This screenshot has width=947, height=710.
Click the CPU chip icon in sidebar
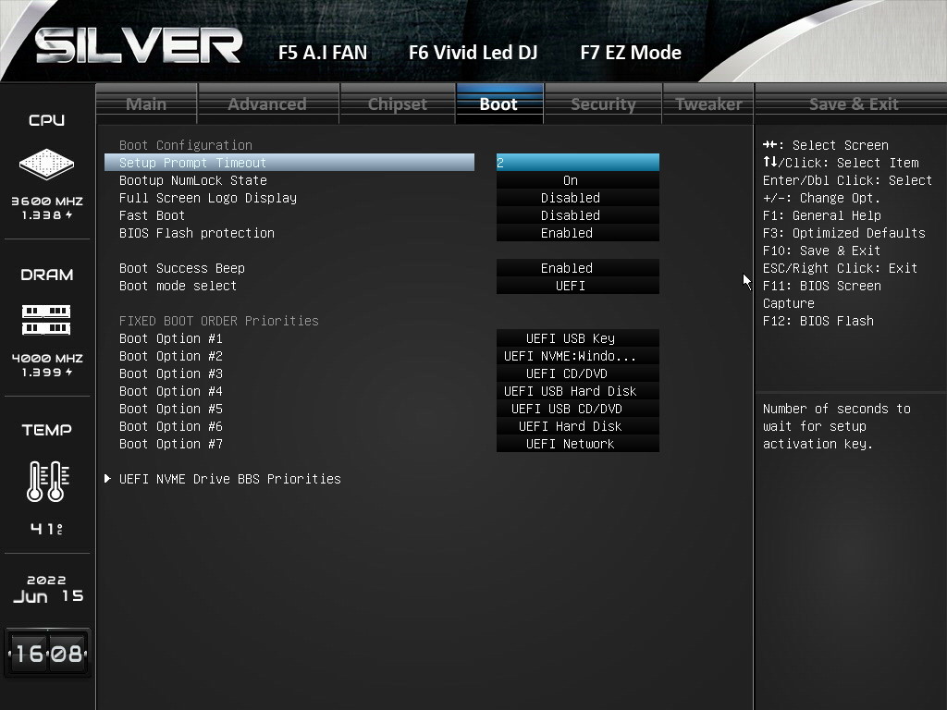coord(46,165)
